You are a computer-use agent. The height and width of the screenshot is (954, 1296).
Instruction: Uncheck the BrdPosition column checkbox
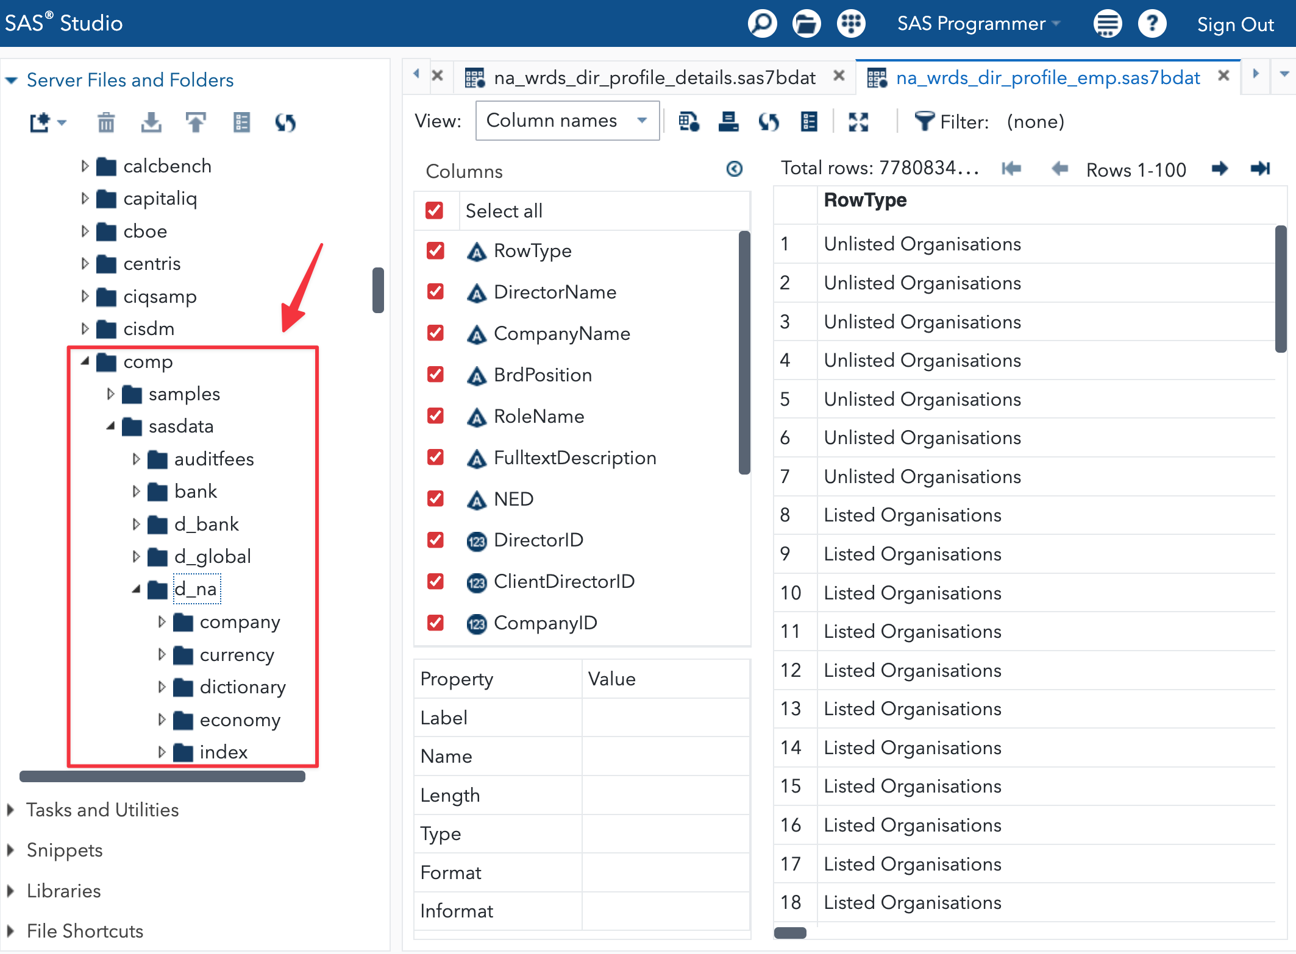435,375
